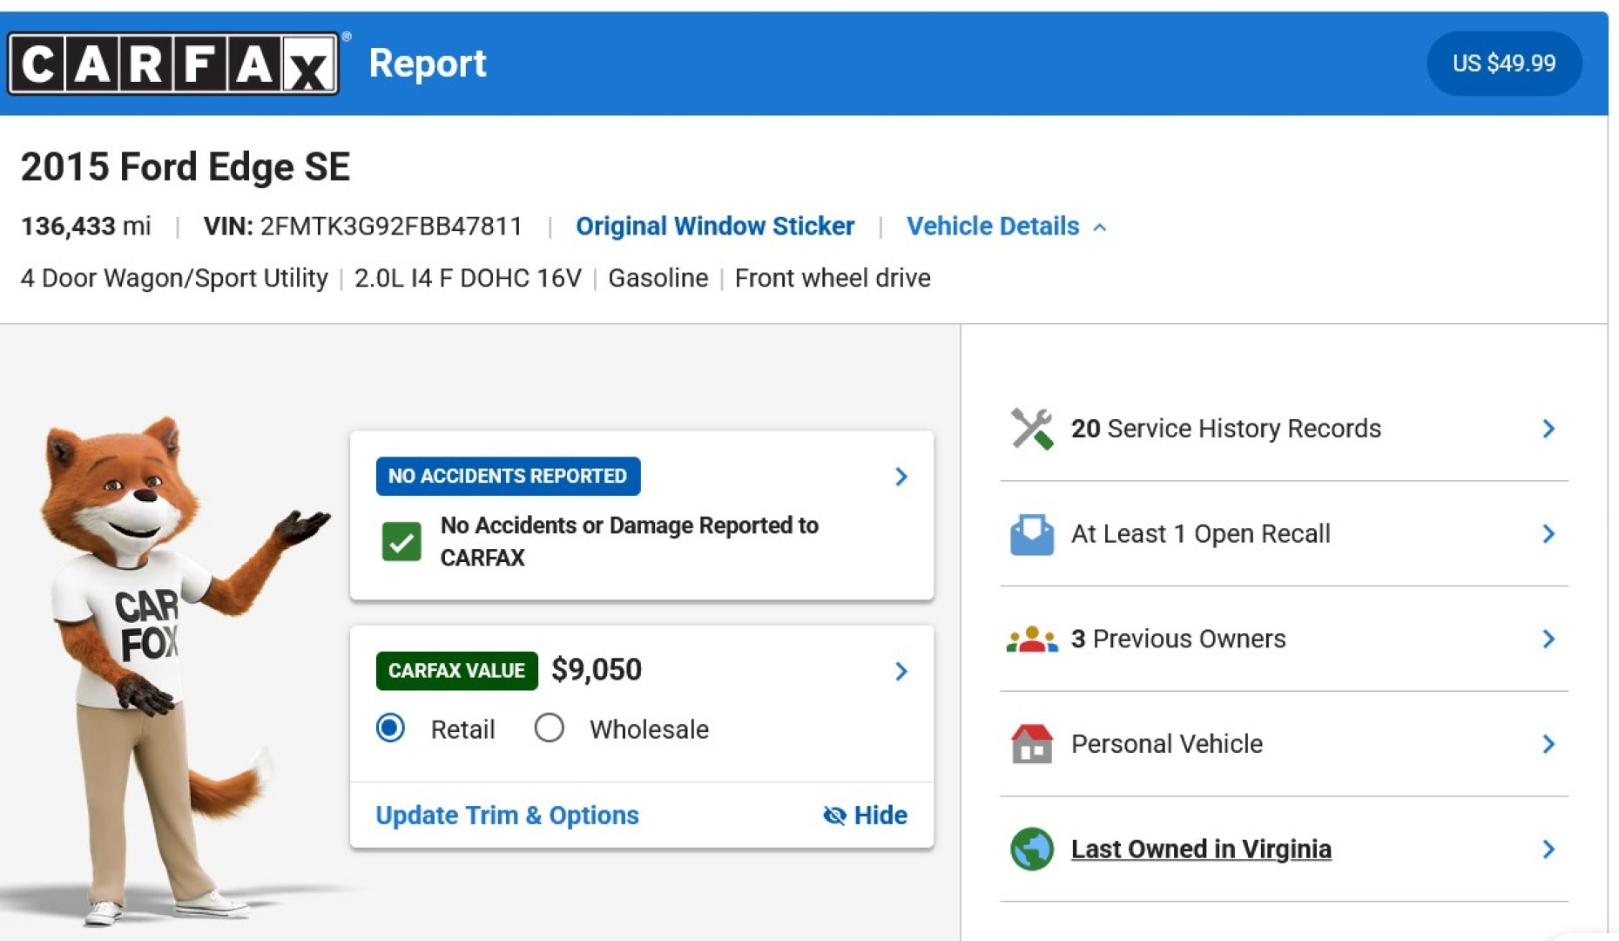Expand the No Accidents Reported card arrow

pos(901,477)
